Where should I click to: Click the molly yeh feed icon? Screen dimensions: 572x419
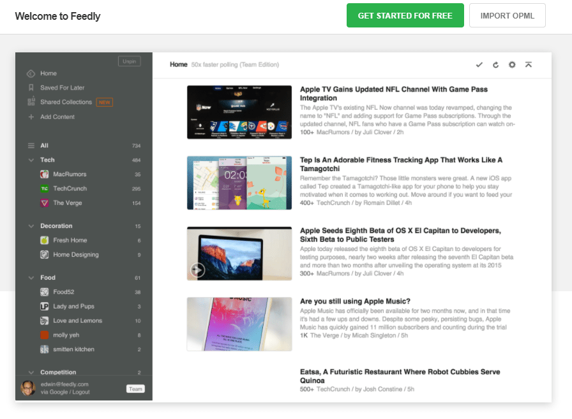point(44,335)
